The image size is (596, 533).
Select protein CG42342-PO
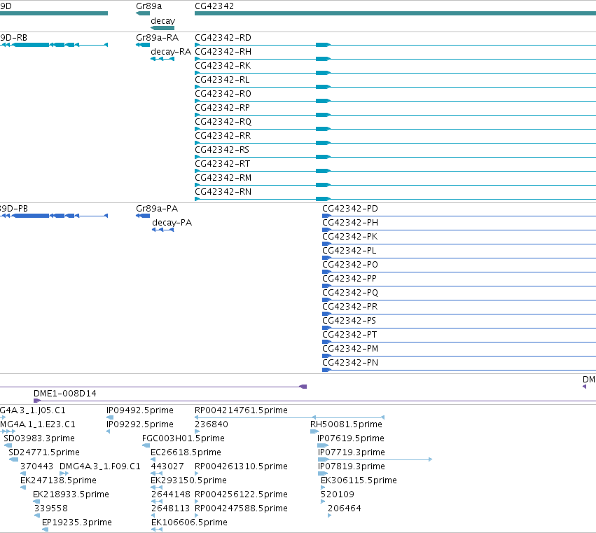(350, 265)
